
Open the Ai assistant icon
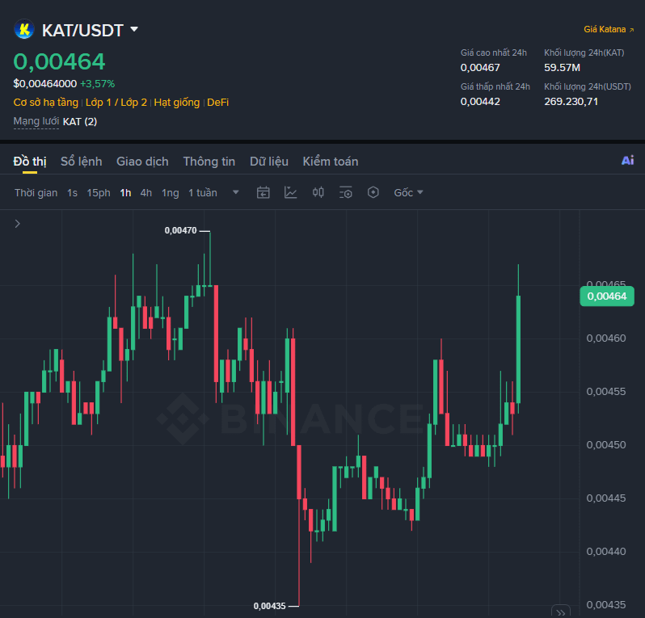point(628,161)
